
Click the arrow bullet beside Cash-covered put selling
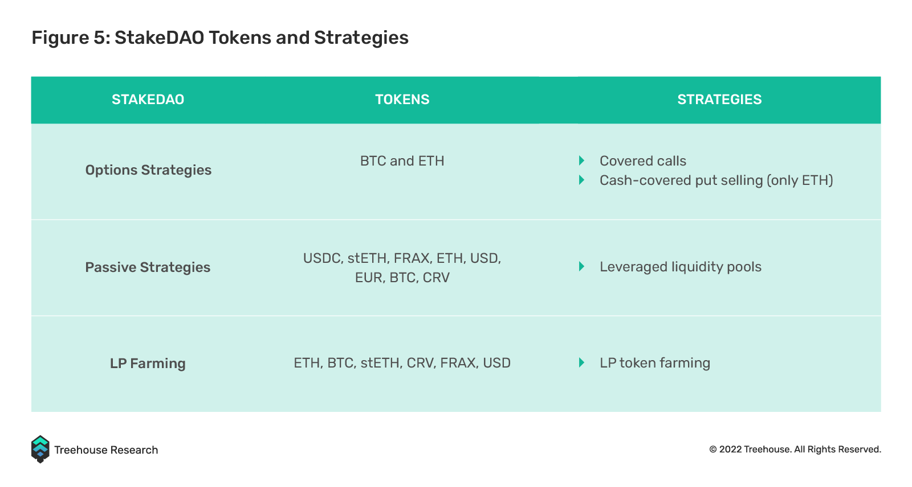[581, 180]
